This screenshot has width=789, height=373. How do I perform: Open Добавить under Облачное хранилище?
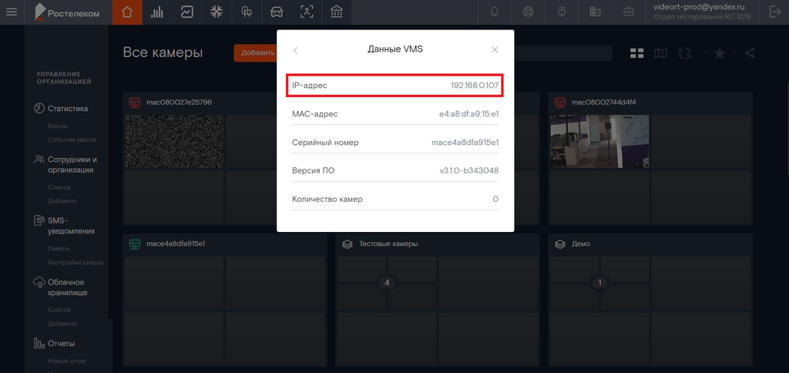(x=62, y=324)
